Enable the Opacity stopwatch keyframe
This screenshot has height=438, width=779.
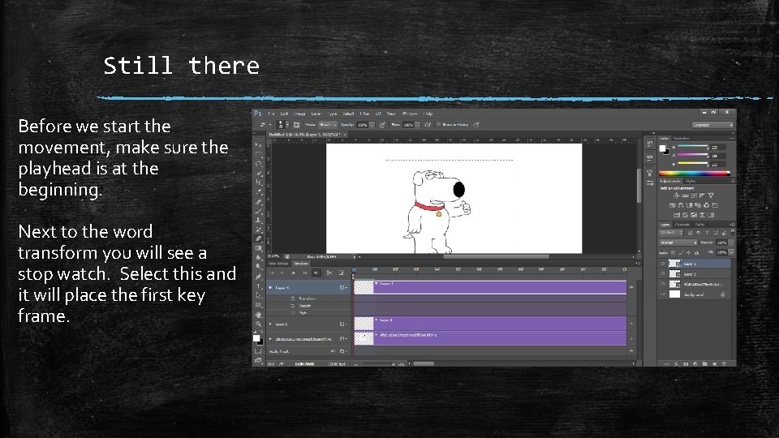[293, 306]
